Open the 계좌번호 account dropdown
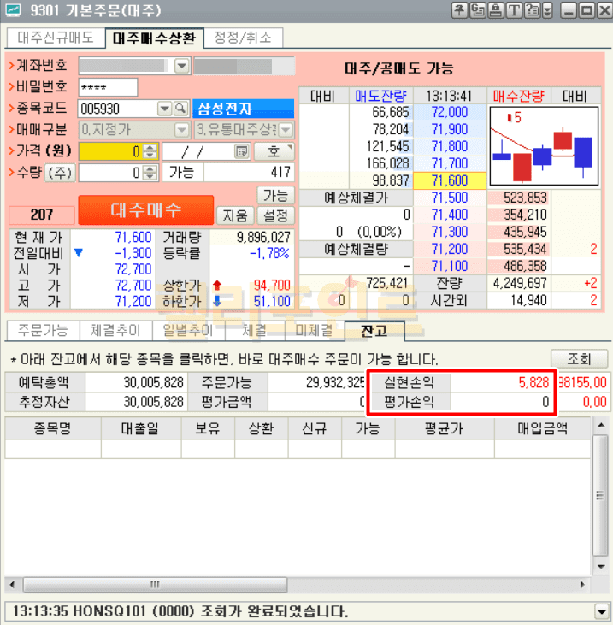 coord(181,66)
